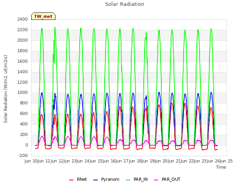This screenshot has height=187, width=250.
Task: Click the 1800 y-axis tick label
Action: (x=23, y=51)
